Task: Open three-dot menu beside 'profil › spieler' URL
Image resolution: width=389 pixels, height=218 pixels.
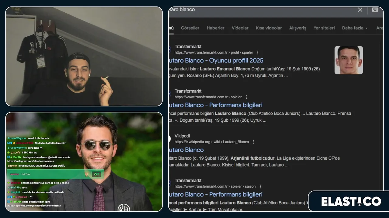Action: [258, 52]
